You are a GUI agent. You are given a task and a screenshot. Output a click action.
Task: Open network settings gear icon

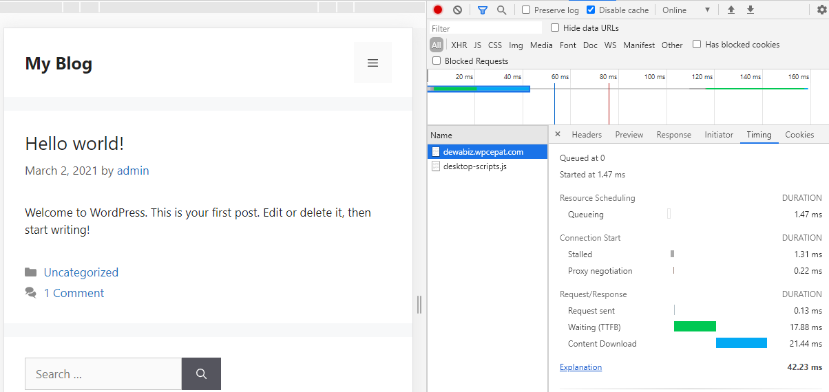(x=821, y=10)
